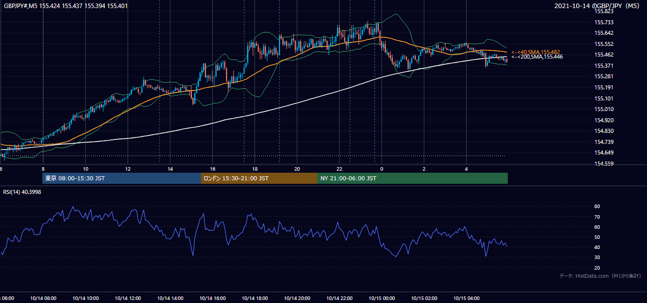Click RSI axis level 80
Screen dimensions: 647x303
point(597,207)
